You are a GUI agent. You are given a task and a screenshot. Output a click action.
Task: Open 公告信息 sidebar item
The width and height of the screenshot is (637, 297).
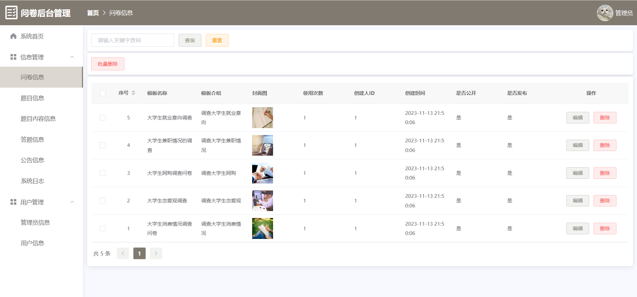[41, 160]
